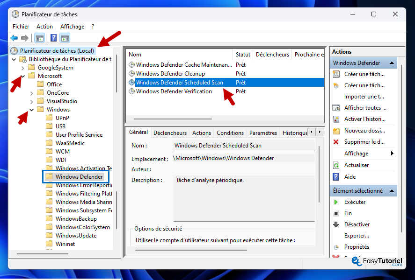Click the Exécuter green play icon
This screenshot has height=280, width=415.
click(x=336, y=202)
